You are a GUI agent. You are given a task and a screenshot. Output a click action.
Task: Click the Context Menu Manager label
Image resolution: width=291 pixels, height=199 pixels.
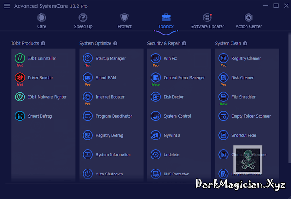pyautogui.click(x=184, y=78)
